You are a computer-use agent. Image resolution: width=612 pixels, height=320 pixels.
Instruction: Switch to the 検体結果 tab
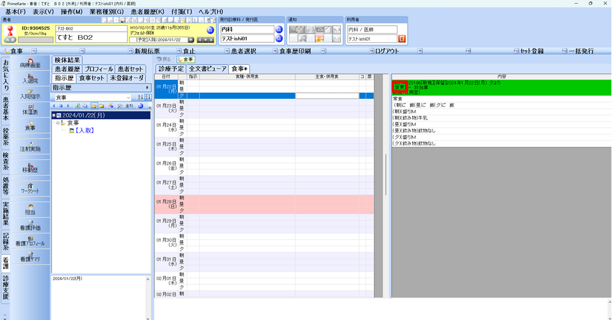[67, 60]
